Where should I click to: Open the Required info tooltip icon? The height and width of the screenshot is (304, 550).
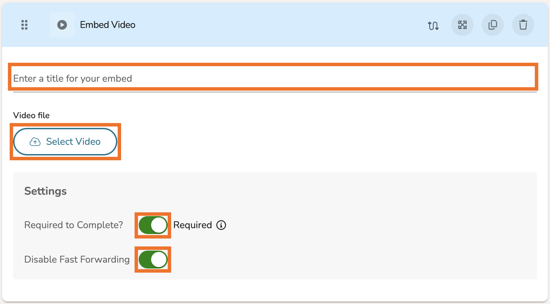point(221,225)
